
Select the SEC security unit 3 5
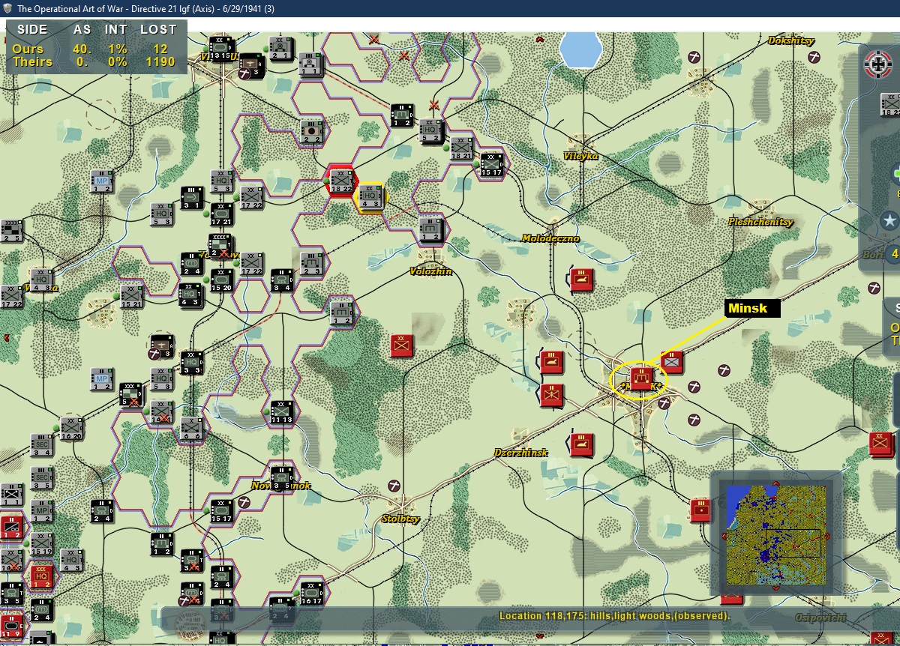click(x=42, y=478)
